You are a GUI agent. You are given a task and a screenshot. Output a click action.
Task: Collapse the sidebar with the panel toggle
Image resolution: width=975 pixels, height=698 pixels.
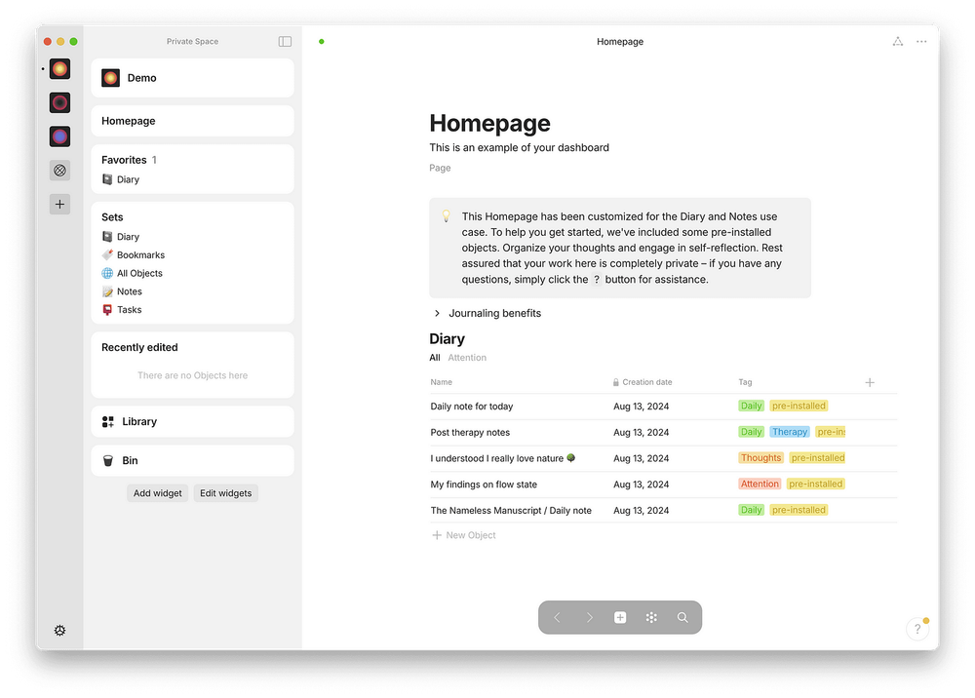tap(284, 41)
